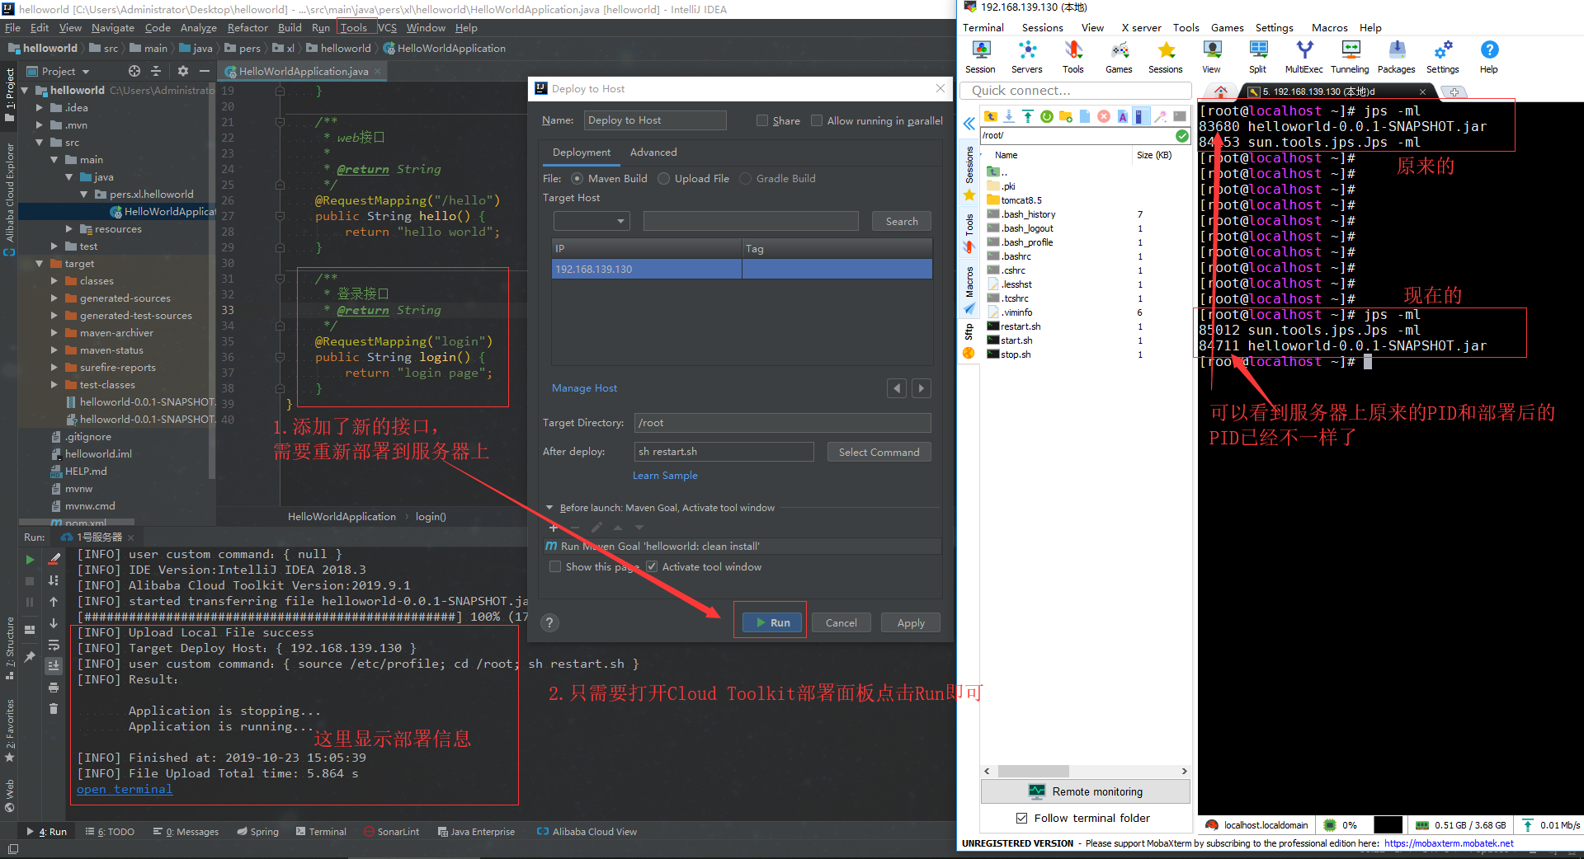
Task: Open MobaXterm Servers icon
Action: point(1027,58)
